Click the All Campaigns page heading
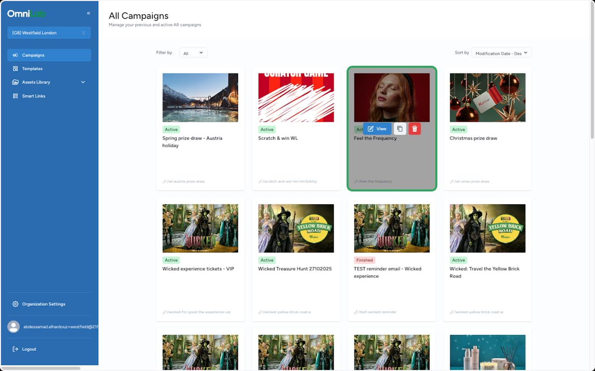 tap(138, 16)
